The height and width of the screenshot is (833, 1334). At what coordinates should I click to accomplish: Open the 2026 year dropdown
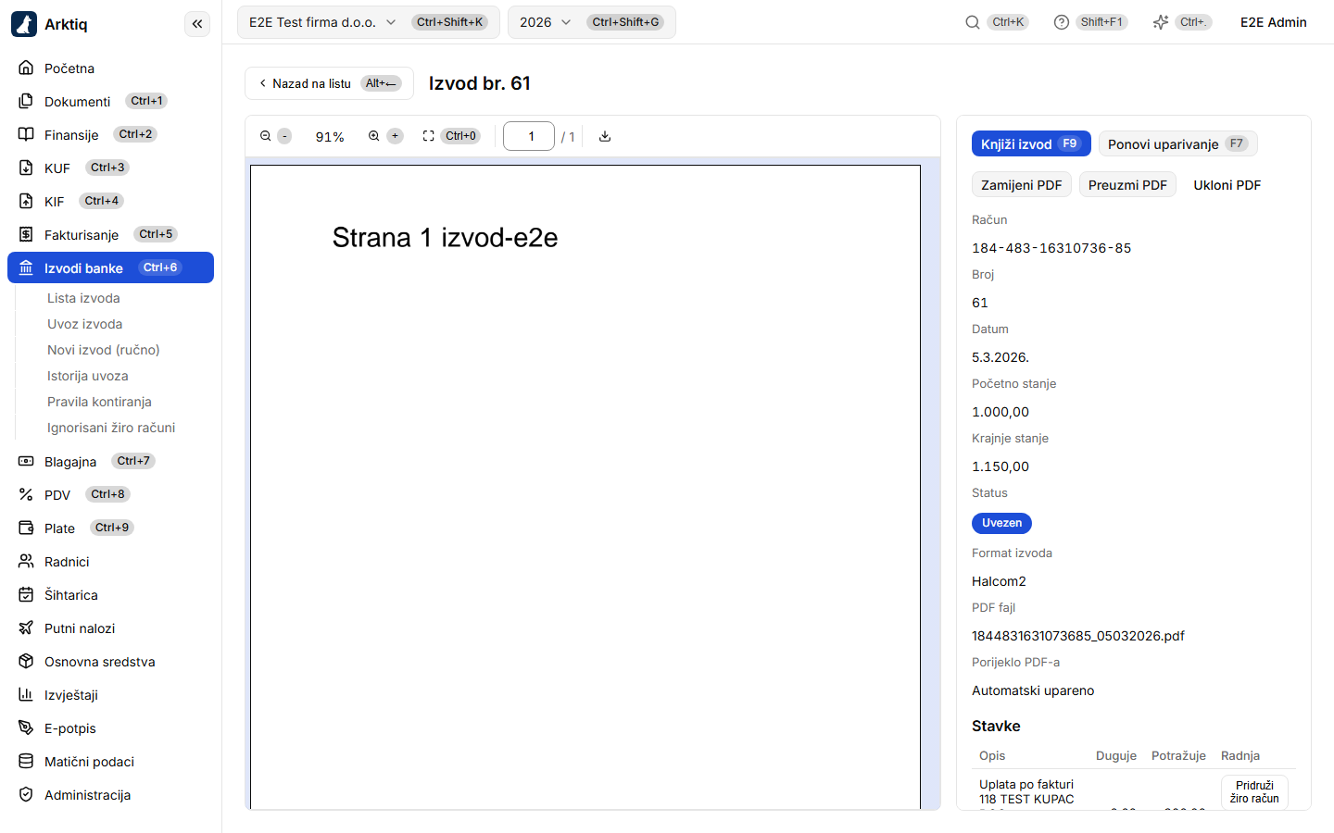tap(591, 22)
